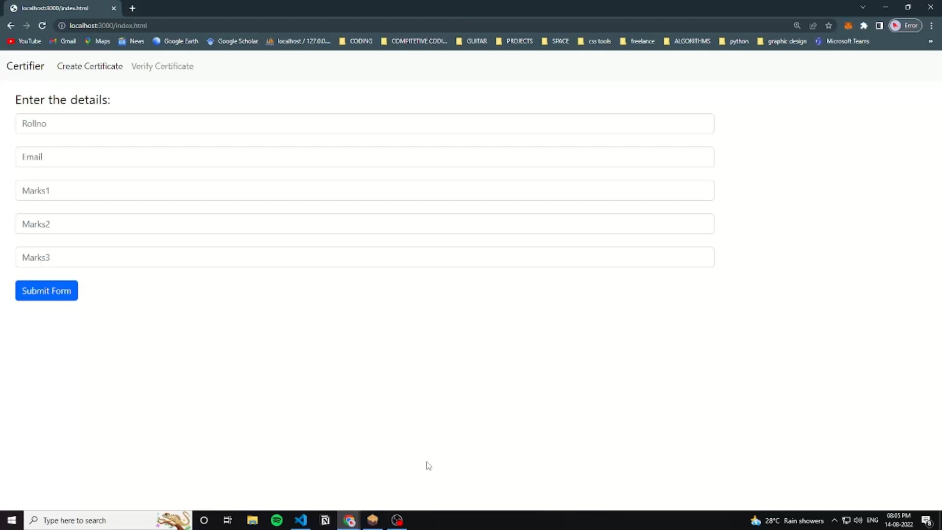
Task: Open the GUITAR bookmarks folder
Action: [471, 41]
